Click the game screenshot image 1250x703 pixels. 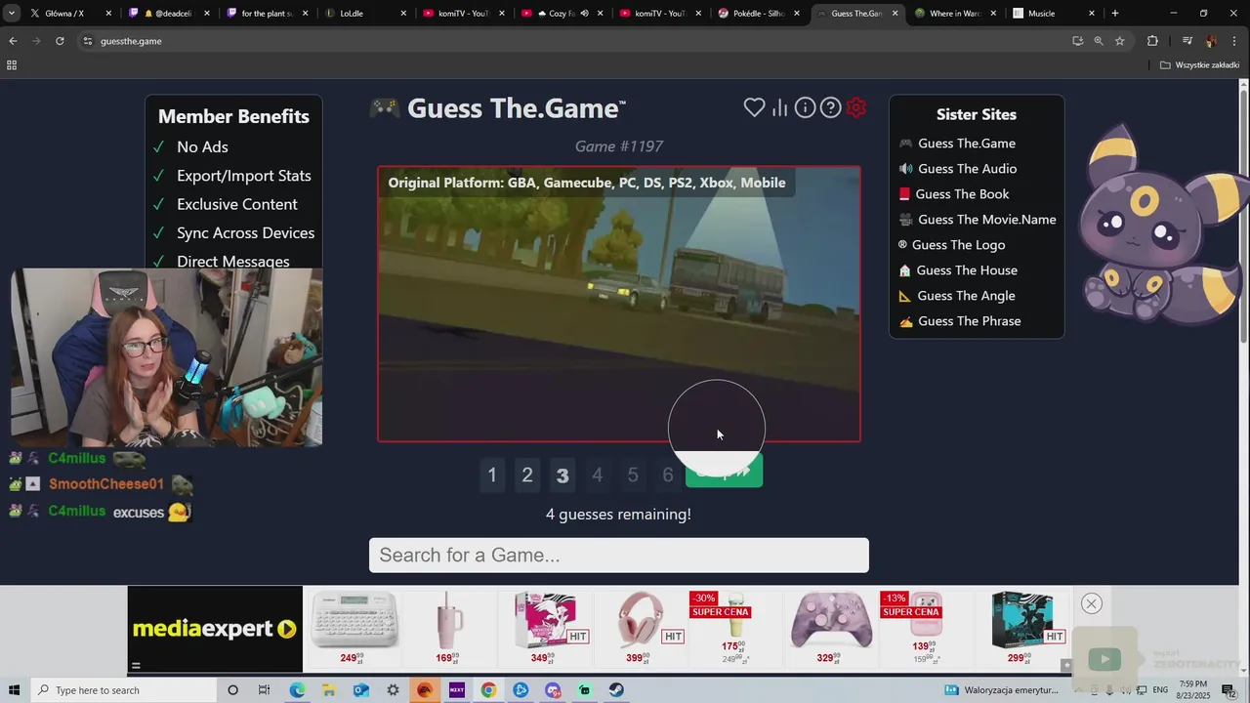pos(619,304)
